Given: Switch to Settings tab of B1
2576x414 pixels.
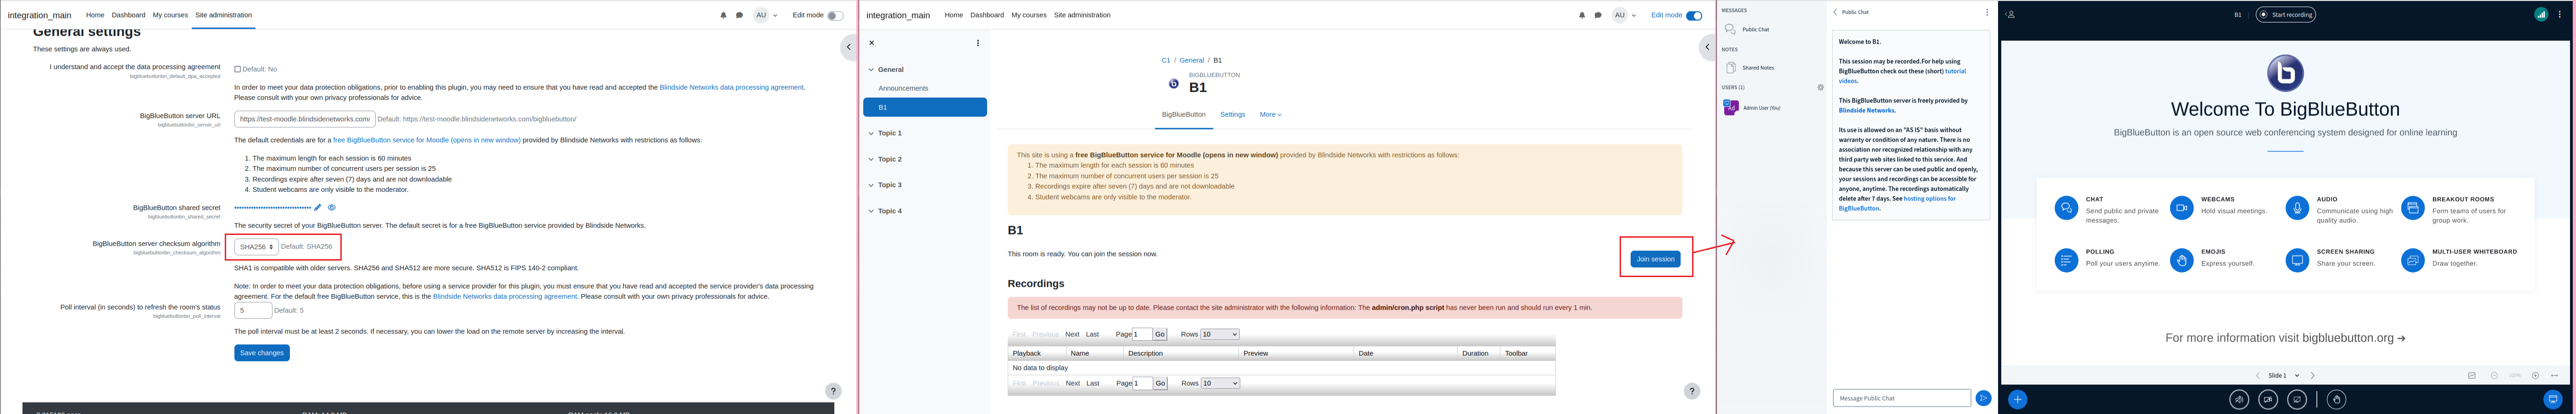Looking at the screenshot, I should (1233, 115).
